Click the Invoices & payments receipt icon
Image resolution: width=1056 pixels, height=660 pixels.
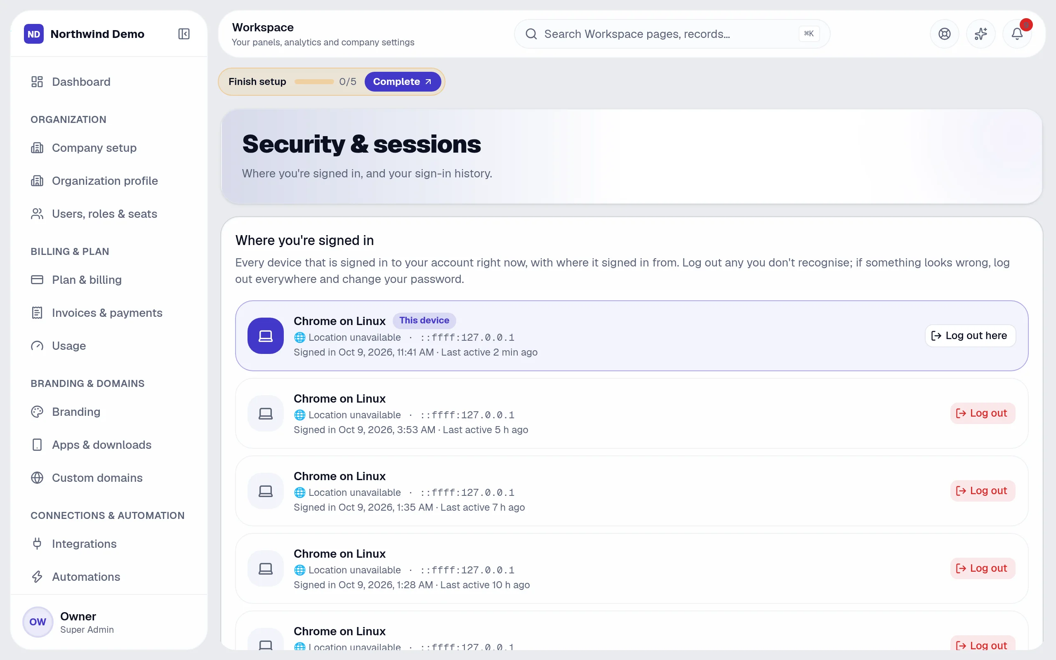(x=37, y=313)
